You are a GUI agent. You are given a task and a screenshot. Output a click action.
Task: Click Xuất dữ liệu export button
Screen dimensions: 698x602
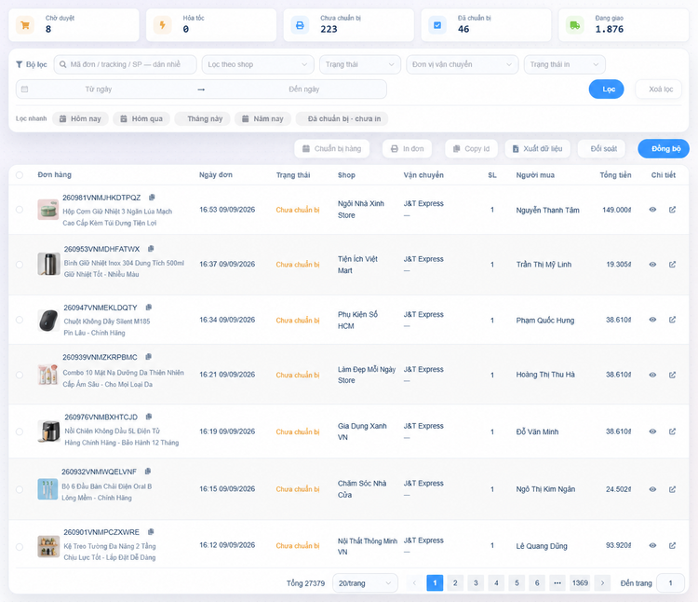[x=538, y=149]
